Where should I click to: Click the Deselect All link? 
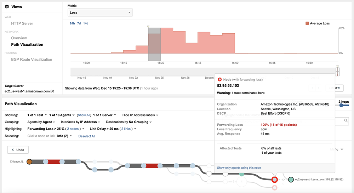coord(87,136)
